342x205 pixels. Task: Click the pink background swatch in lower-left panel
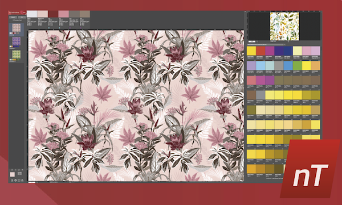(x=13, y=174)
